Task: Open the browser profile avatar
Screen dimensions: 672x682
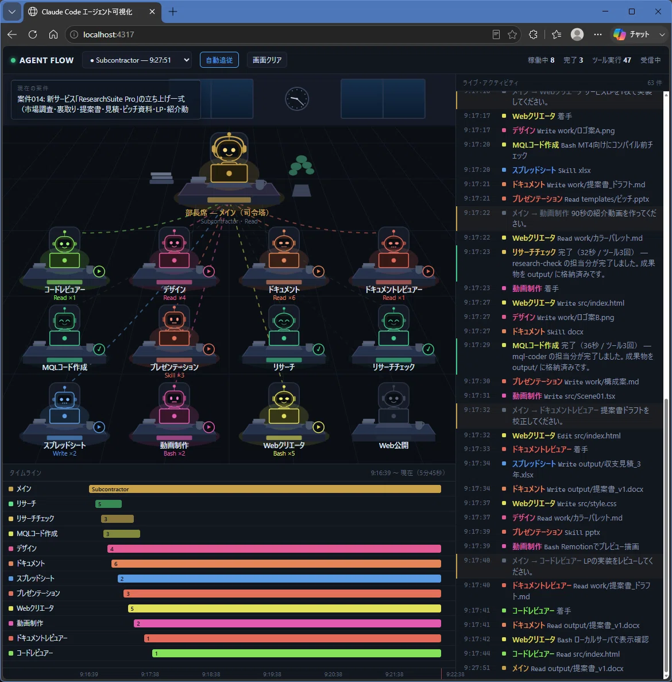Action: tap(577, 34)
